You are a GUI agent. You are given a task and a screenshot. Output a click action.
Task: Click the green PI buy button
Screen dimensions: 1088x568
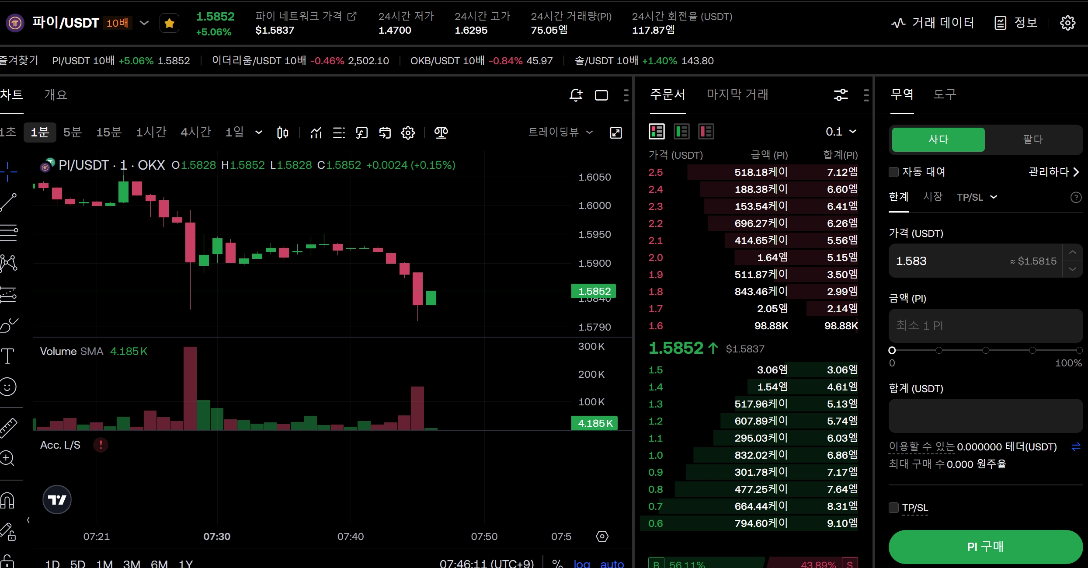point(985,547)
